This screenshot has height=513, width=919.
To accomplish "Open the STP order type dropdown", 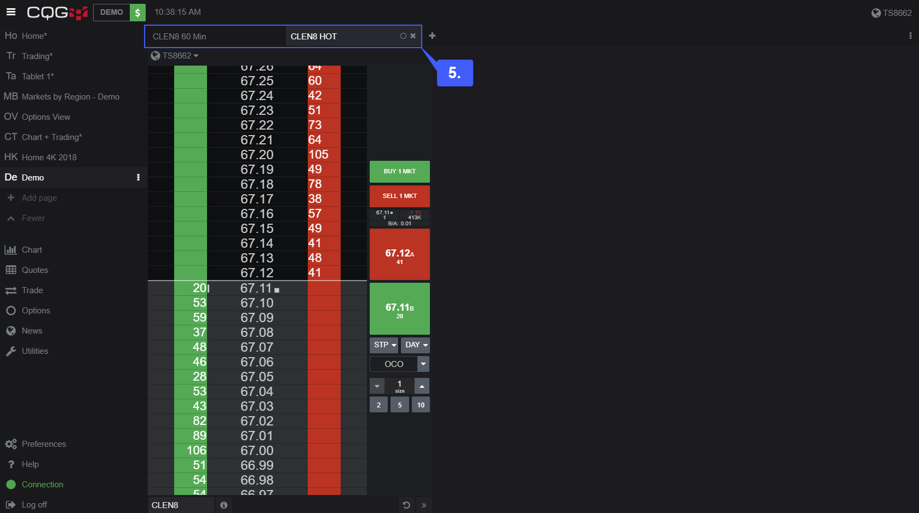I will pyautogui.click(x=384, y=345).
